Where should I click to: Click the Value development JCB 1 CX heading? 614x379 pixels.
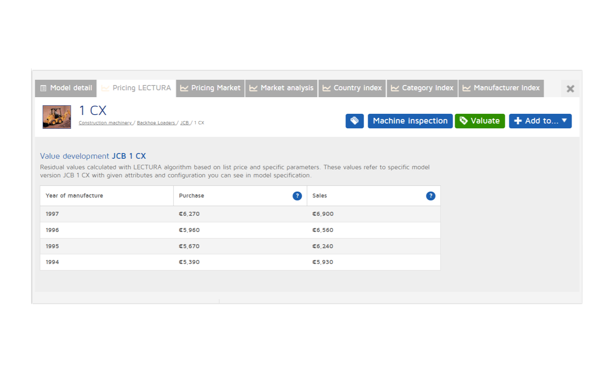(x=93, y=156)
